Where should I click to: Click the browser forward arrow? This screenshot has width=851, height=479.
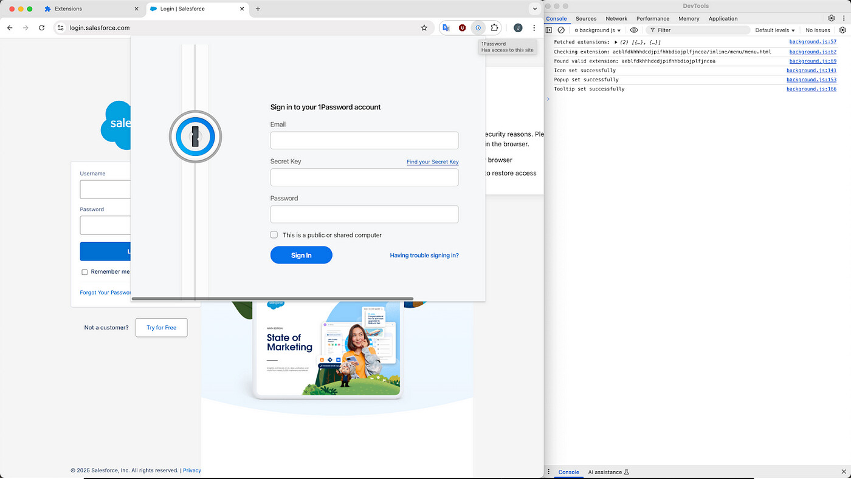(26, 28)
